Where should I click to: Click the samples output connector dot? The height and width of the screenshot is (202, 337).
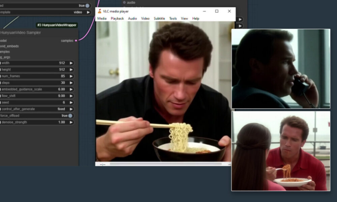[x=76, y=41]
